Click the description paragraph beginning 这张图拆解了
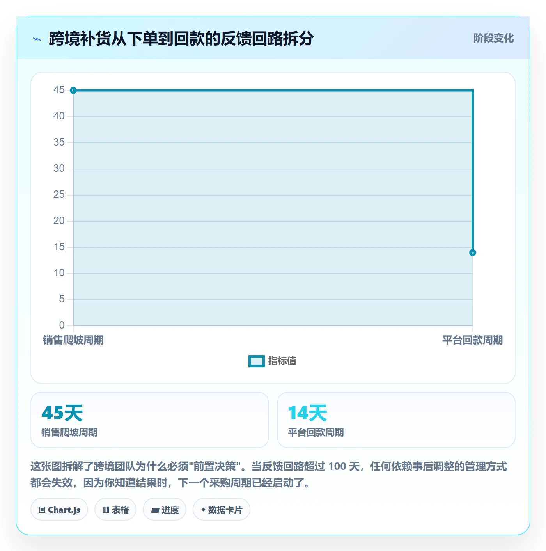 pos(269,475)
